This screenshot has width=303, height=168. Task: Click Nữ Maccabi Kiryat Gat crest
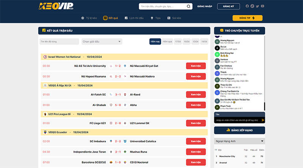tap(125, 66)
